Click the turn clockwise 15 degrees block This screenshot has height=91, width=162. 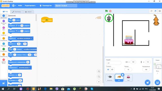(19, 26)
